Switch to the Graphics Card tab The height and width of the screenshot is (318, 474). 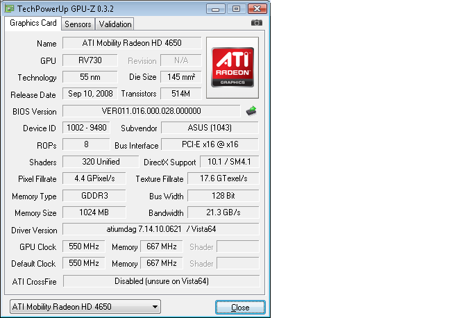[33, 23]
